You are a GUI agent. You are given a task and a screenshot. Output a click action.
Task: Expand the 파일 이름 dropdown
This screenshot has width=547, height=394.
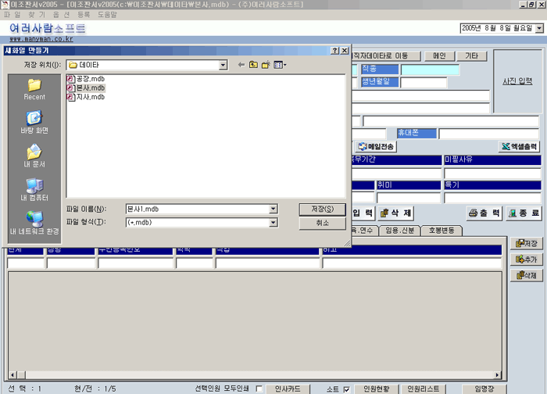pos(273,209)
